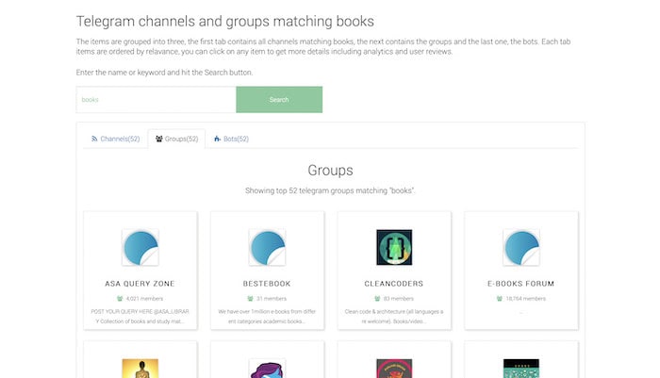Open Cleancoders group logo image

394,248
